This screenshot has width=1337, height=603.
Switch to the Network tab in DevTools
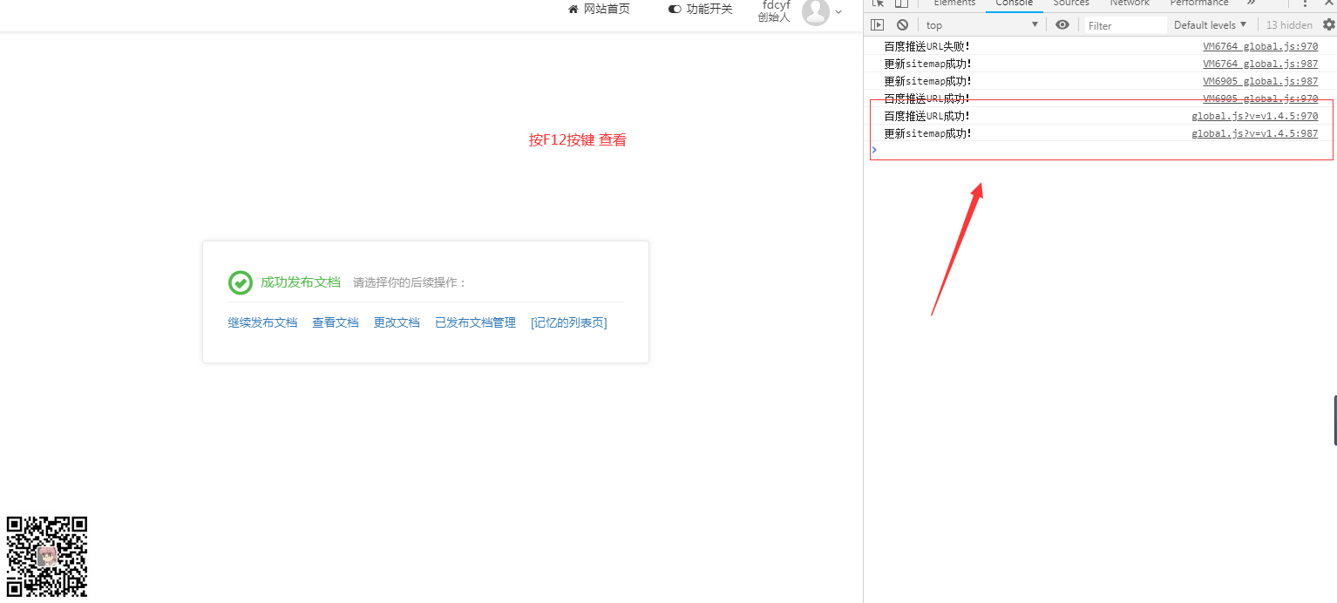tap(1129, 3)
